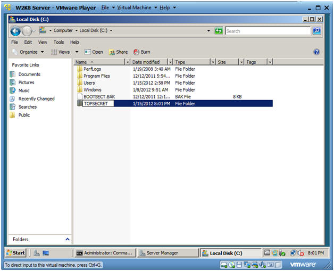Viewport: 334px width, 271px height.
Task: Open Explorer help blue question mark
Action: pyautogui.click(x=316, y=52)
